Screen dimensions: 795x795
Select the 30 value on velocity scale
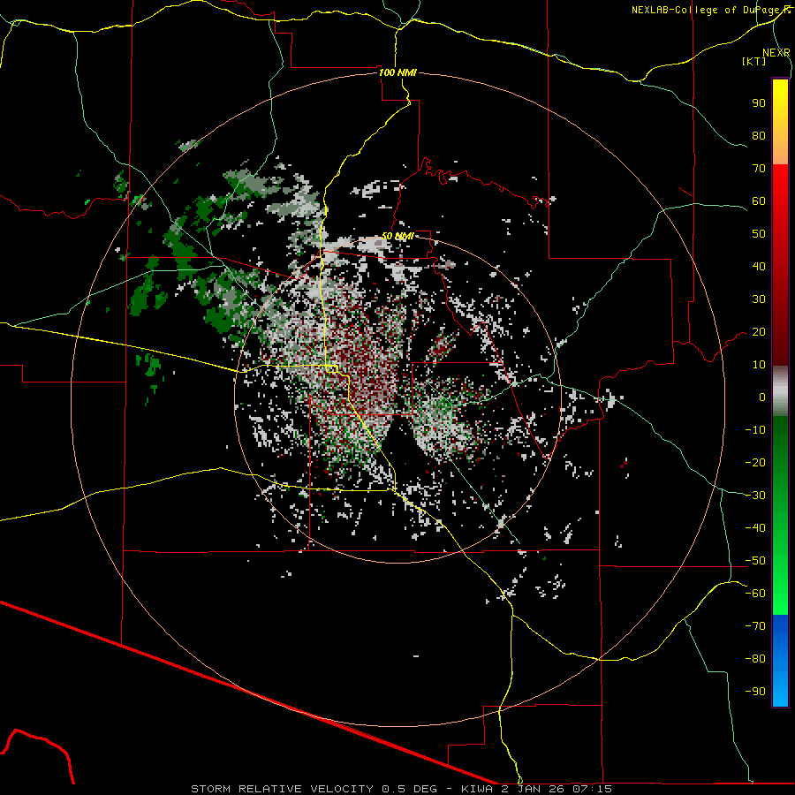point(759,299)
